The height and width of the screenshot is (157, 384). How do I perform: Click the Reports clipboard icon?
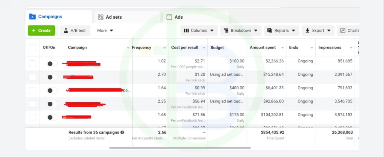point(270,31)
